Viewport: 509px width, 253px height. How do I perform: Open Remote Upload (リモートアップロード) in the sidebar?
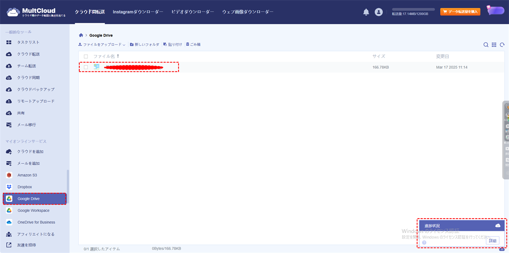(35, 101)
